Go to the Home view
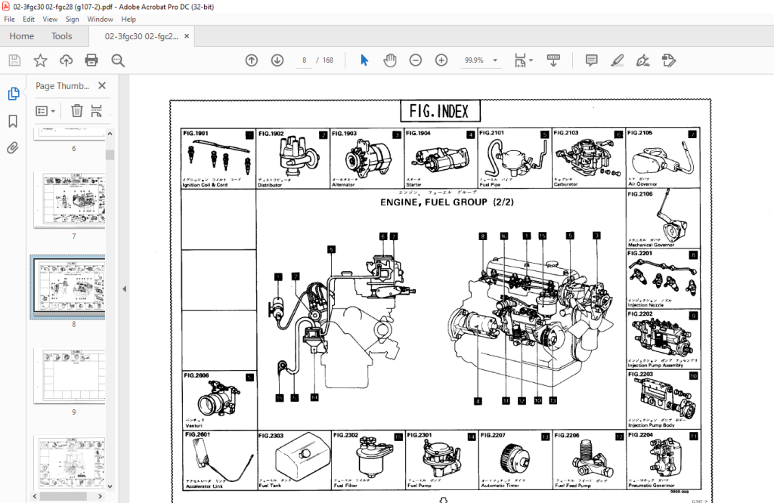The height and width of the screenshot is (503, 774). (x=21, y=36)
